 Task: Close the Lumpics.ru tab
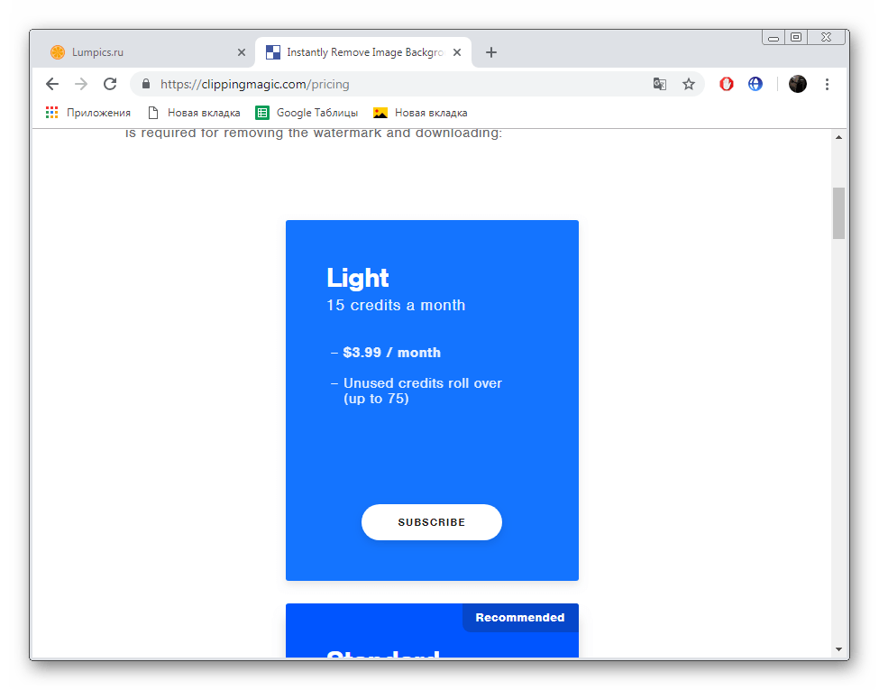click(x=241, y=52)
